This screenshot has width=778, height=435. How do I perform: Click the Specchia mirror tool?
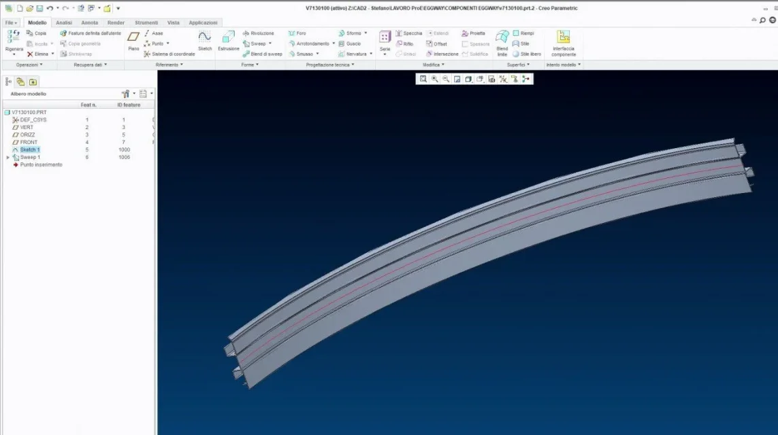[408, 33]
